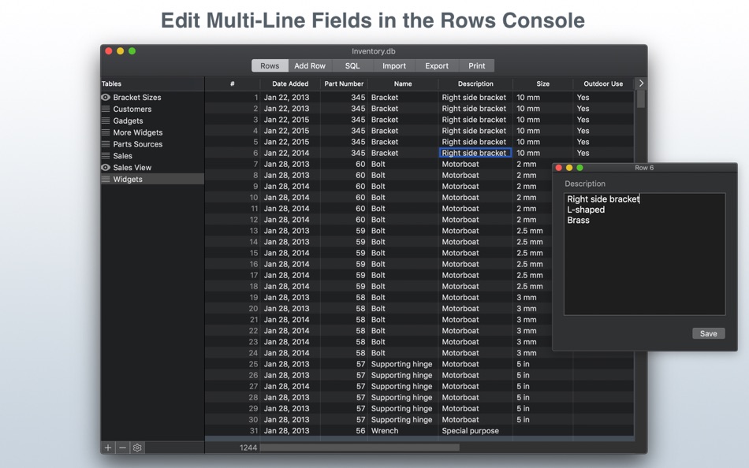Image resolution: width=749 pixels, height=468 pixels.
Task: Remove the table with the minus button
Action: pos(123,448)
